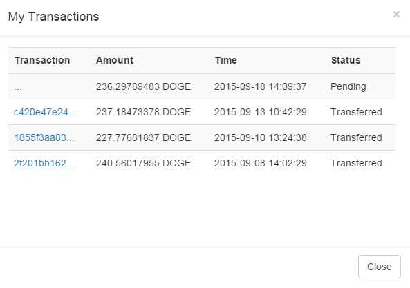Close the My Transactions dialog via X
This screenshot has height=288, width=410.
click(x=396, y=15)
